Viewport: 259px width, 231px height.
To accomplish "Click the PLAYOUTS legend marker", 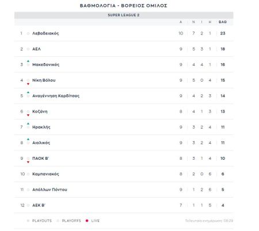I will 28,221.
